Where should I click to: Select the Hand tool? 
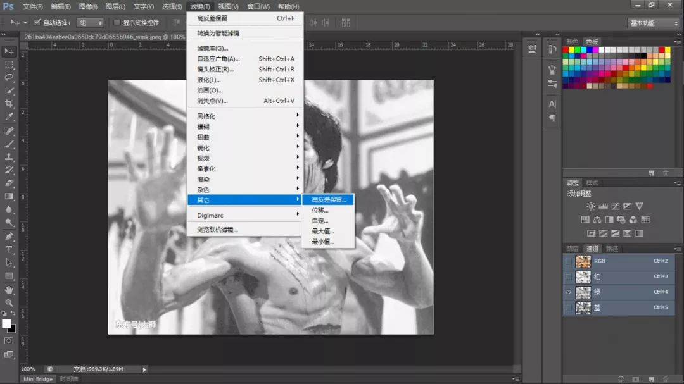(9, 290)
